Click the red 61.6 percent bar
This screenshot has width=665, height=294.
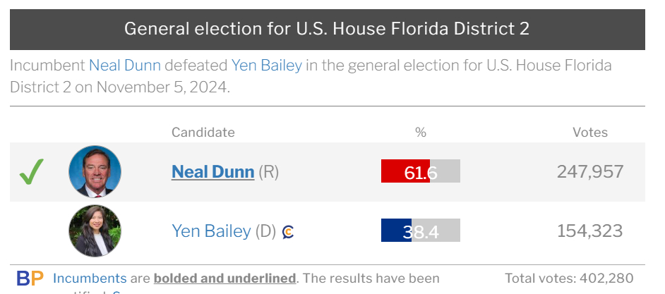coord(405,171)
